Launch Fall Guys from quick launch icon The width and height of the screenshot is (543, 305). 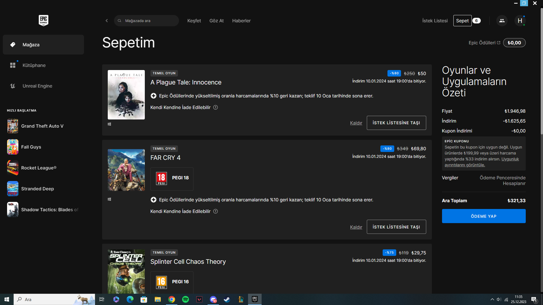[13, 147]
